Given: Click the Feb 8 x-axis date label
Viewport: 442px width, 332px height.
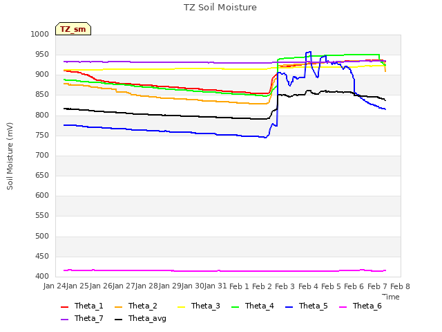Looking at the screenshot, I should tap(400, 286).
